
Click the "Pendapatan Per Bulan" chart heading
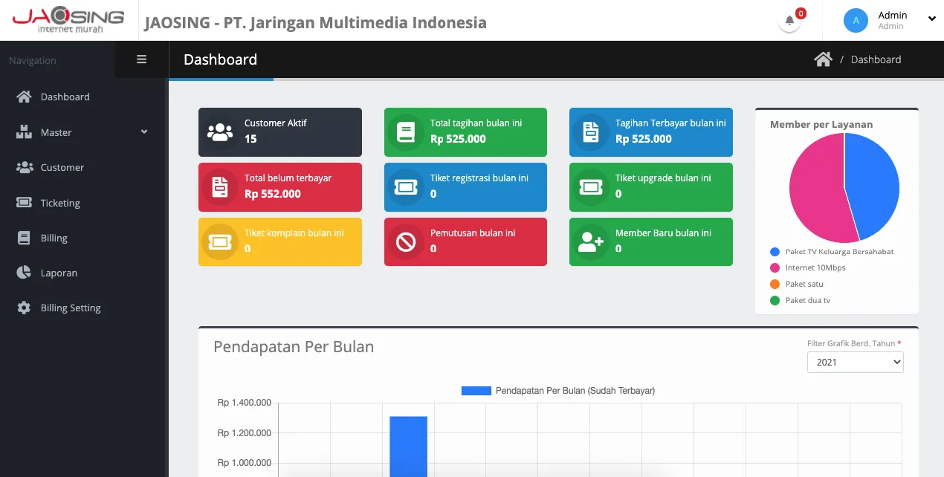pos(294,347)
